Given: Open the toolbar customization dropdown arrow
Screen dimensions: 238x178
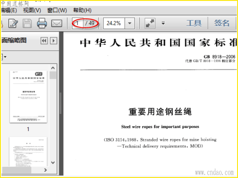Looking at the screenshot, I should [163, 23].
